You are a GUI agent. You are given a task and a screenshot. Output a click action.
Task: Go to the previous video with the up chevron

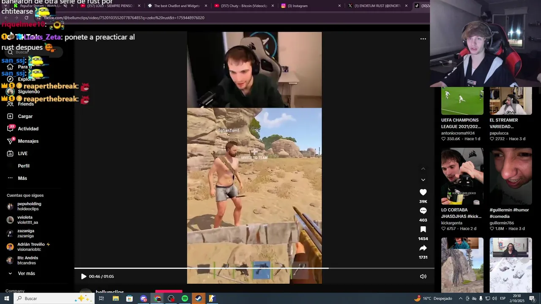pos(423,169)
